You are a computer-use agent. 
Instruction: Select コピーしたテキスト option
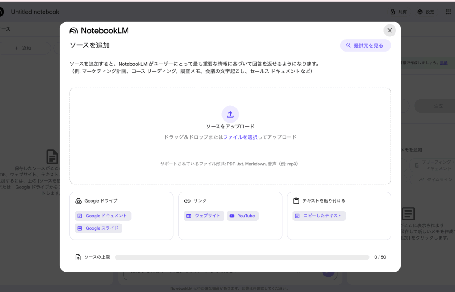click(x=319, y=216)
